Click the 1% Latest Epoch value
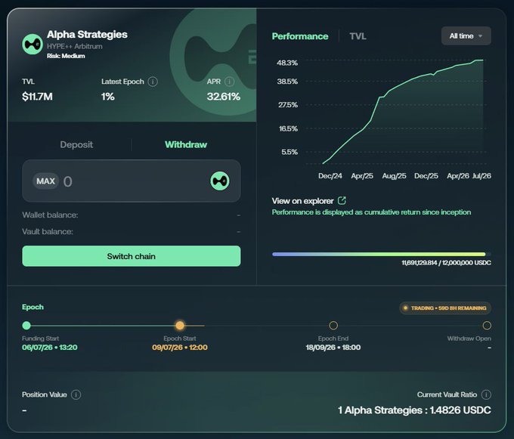This screenshot has height=439, width=514. [x=108, y=97]
